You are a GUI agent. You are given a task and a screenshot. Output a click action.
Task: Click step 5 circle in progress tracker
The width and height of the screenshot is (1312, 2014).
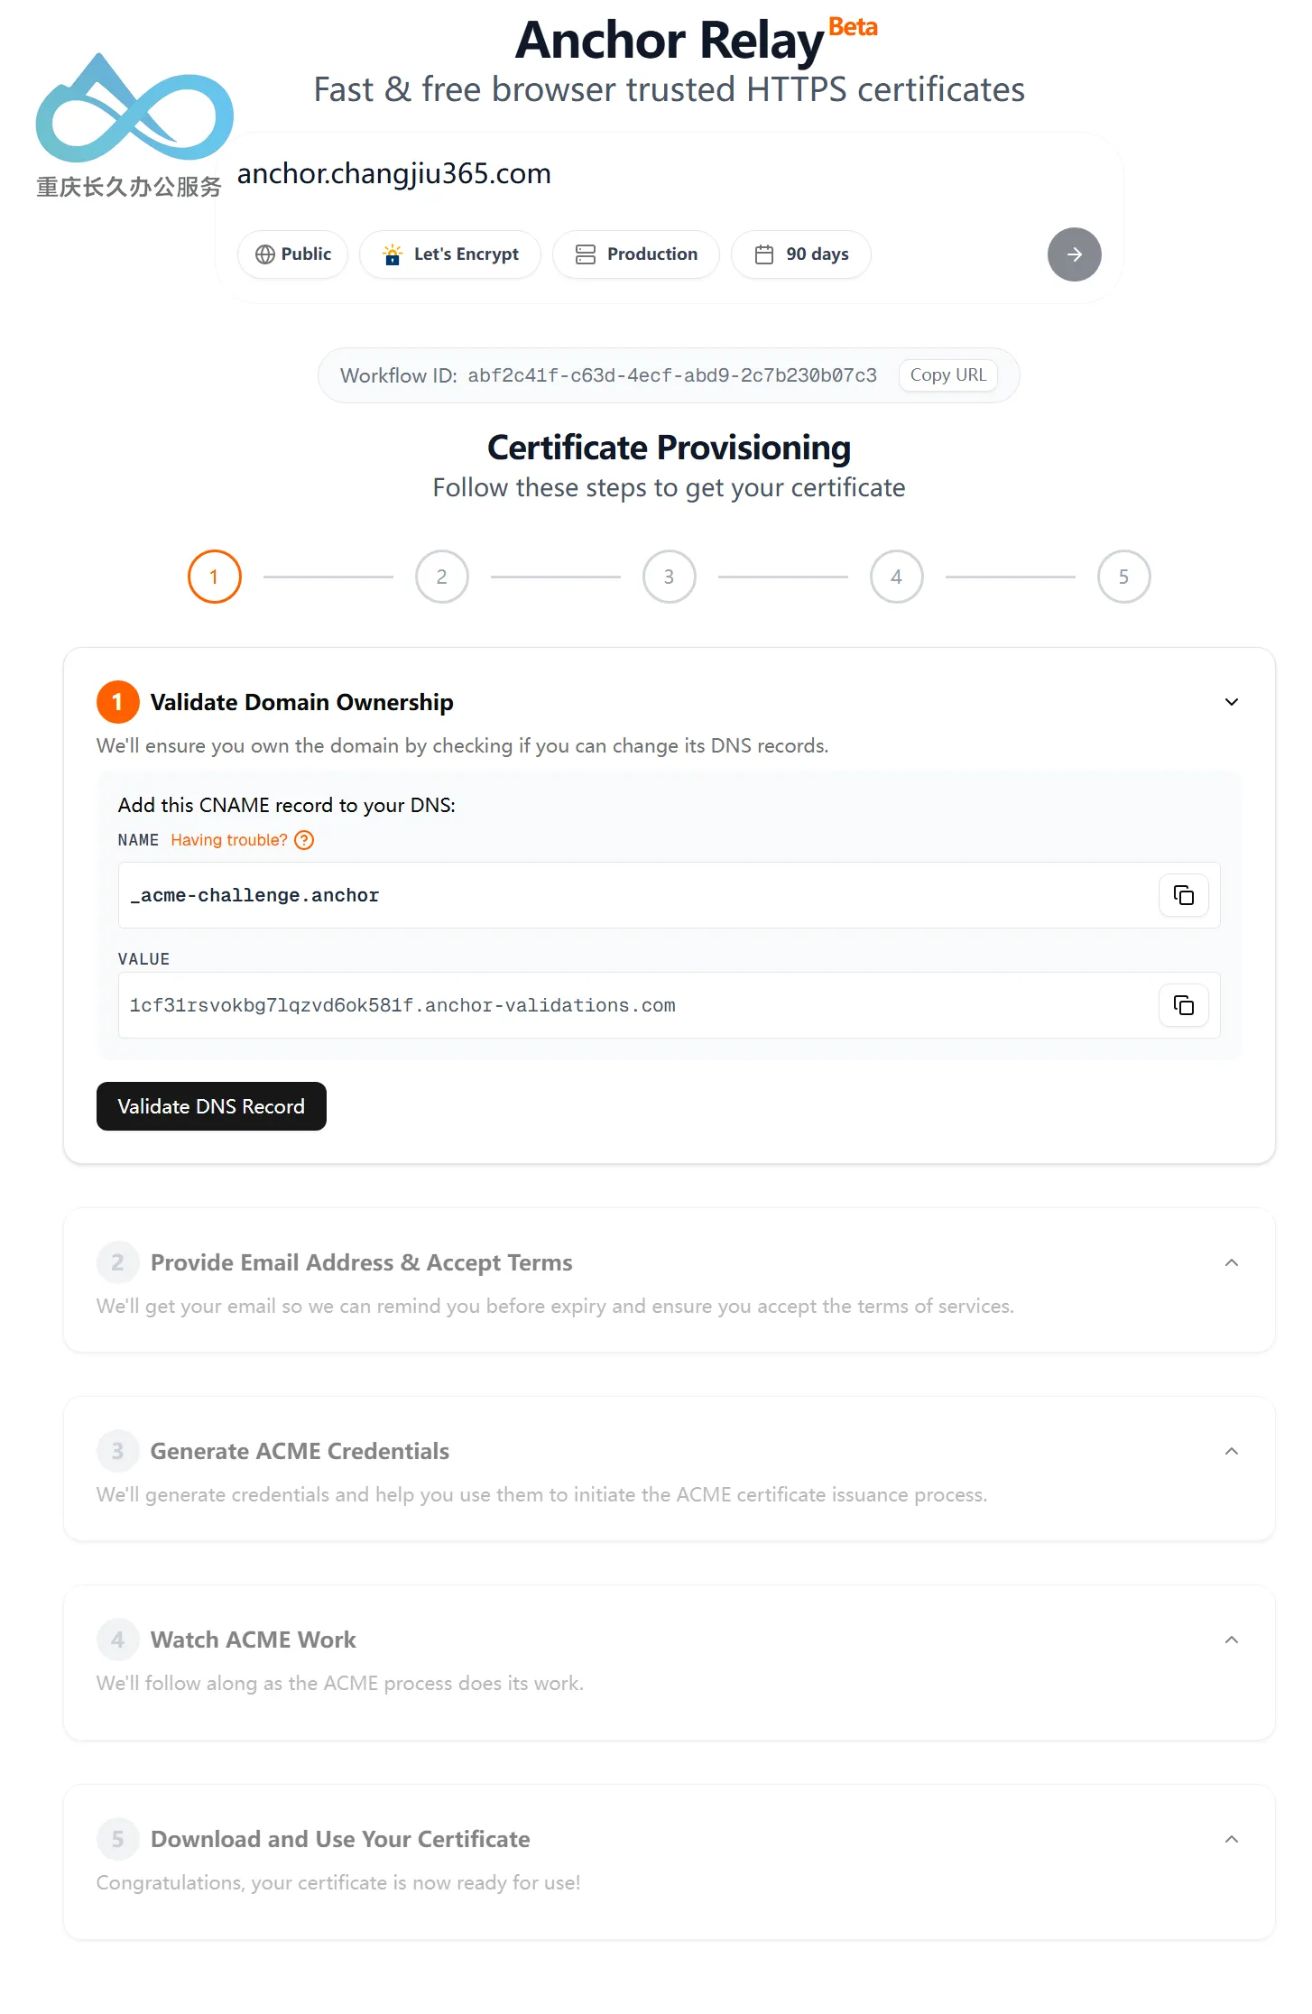[1124, 577]
